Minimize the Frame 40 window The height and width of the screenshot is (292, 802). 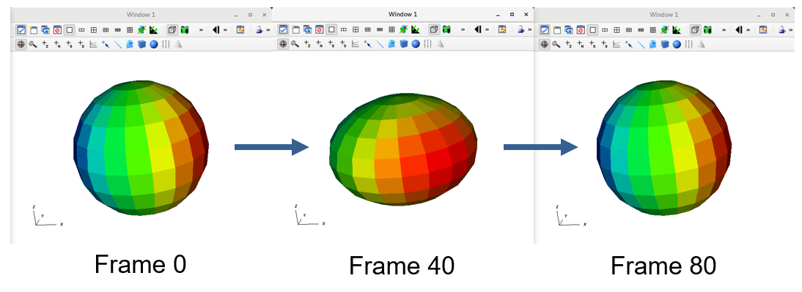[498, 15]
